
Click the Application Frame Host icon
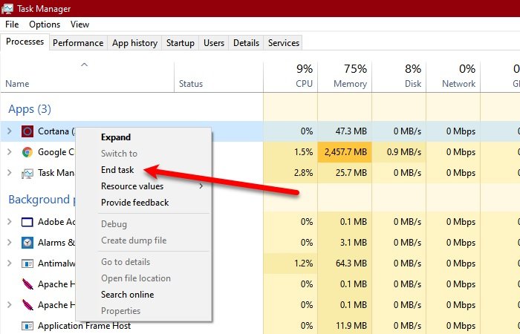click(x=27, y=326)
